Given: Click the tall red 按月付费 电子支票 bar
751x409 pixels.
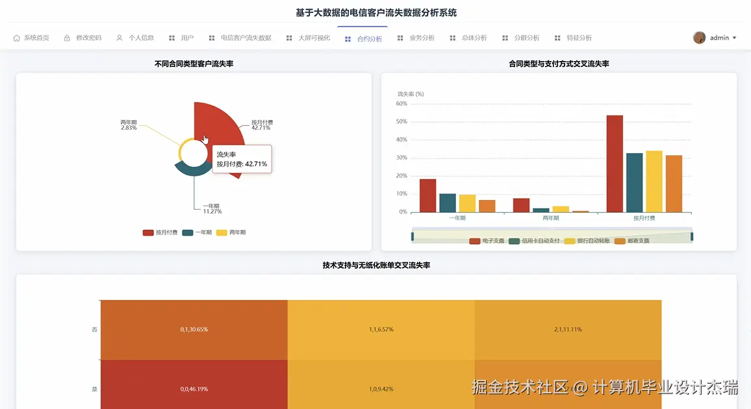Looking at the screenshot, I should pyautogui.click(x=615, y=164).
